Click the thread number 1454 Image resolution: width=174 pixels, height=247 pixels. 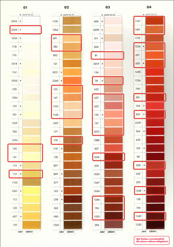pos(14,140)
